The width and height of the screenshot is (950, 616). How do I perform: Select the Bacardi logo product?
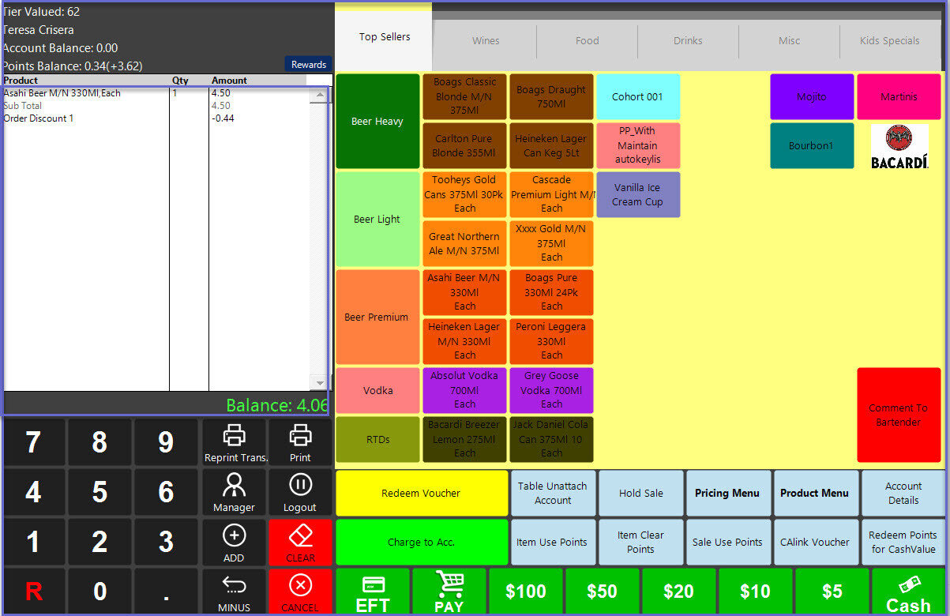click(899, 146)
